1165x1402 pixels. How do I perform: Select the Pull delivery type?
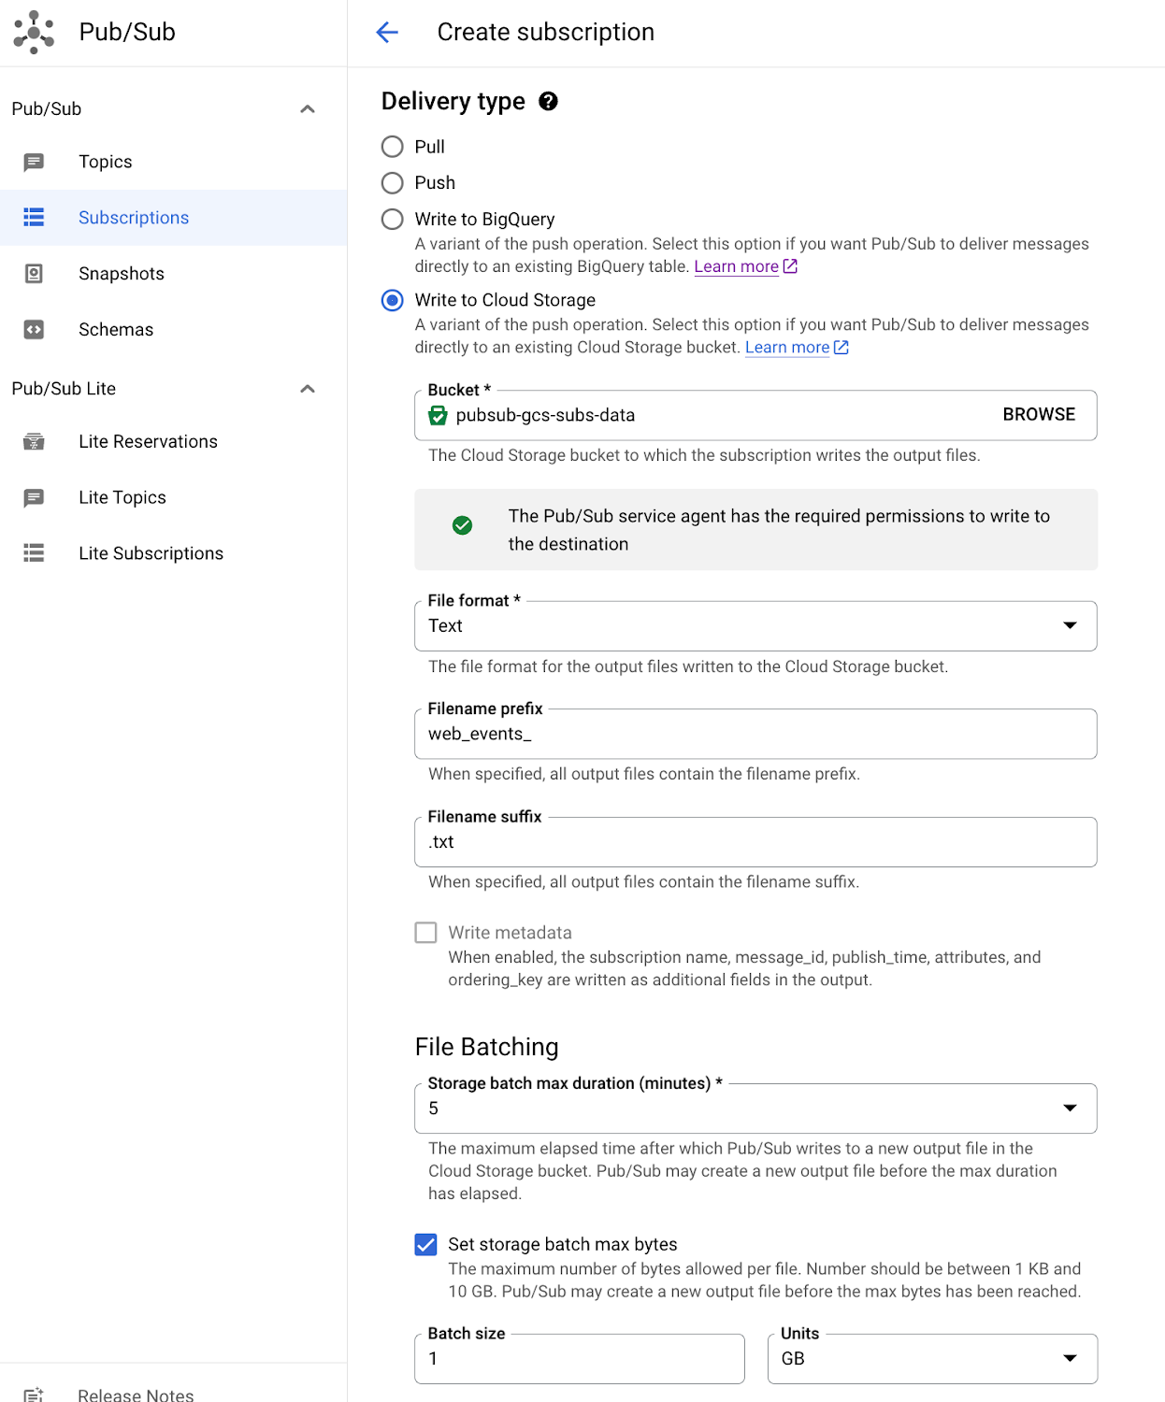pos(393,147)
